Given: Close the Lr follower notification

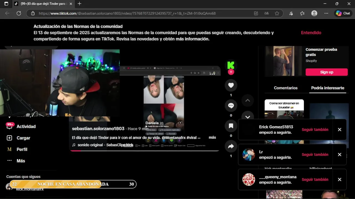Looking at the screenshot, I should pyautogui.click(x=339, y=155).
